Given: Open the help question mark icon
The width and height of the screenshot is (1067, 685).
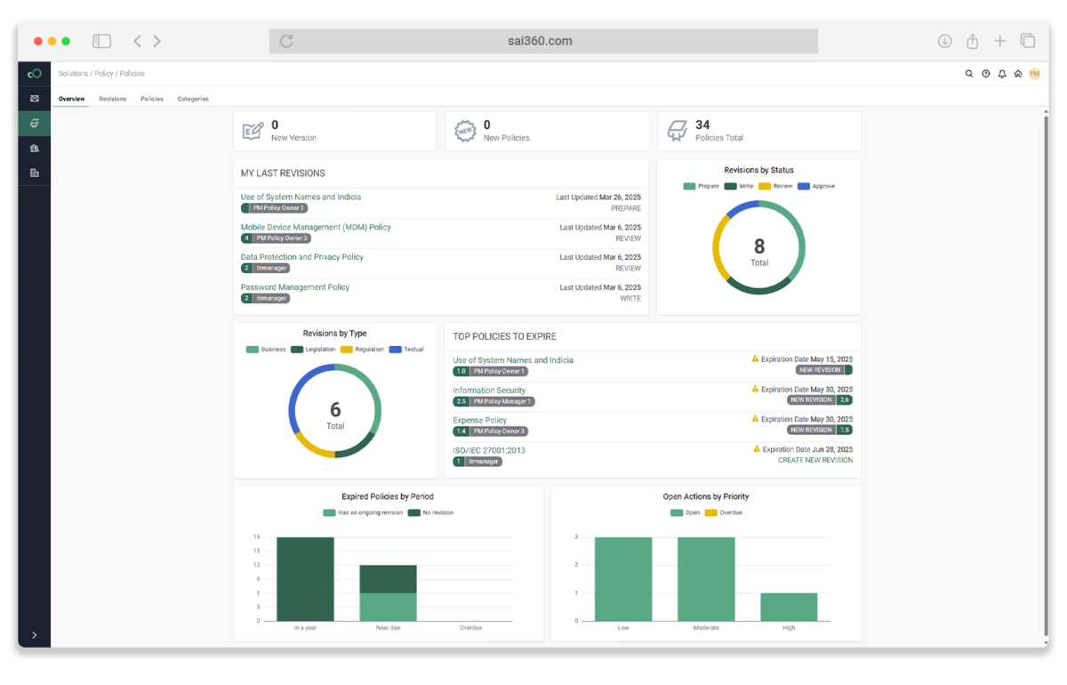Looking at the screenshot, I should click(x=985, y=74).
